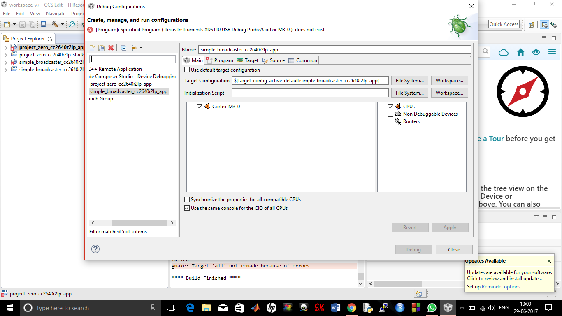Expand the first simple_broadcaster project (RTSC icon)
The height and width of the screenshot is (316, 562).
(x=6, y=62)
